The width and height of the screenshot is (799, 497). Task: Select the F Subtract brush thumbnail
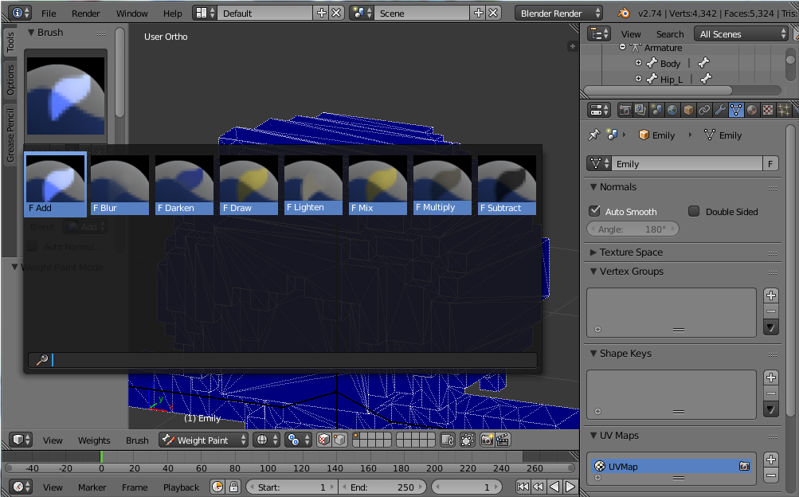pos(507,185)
